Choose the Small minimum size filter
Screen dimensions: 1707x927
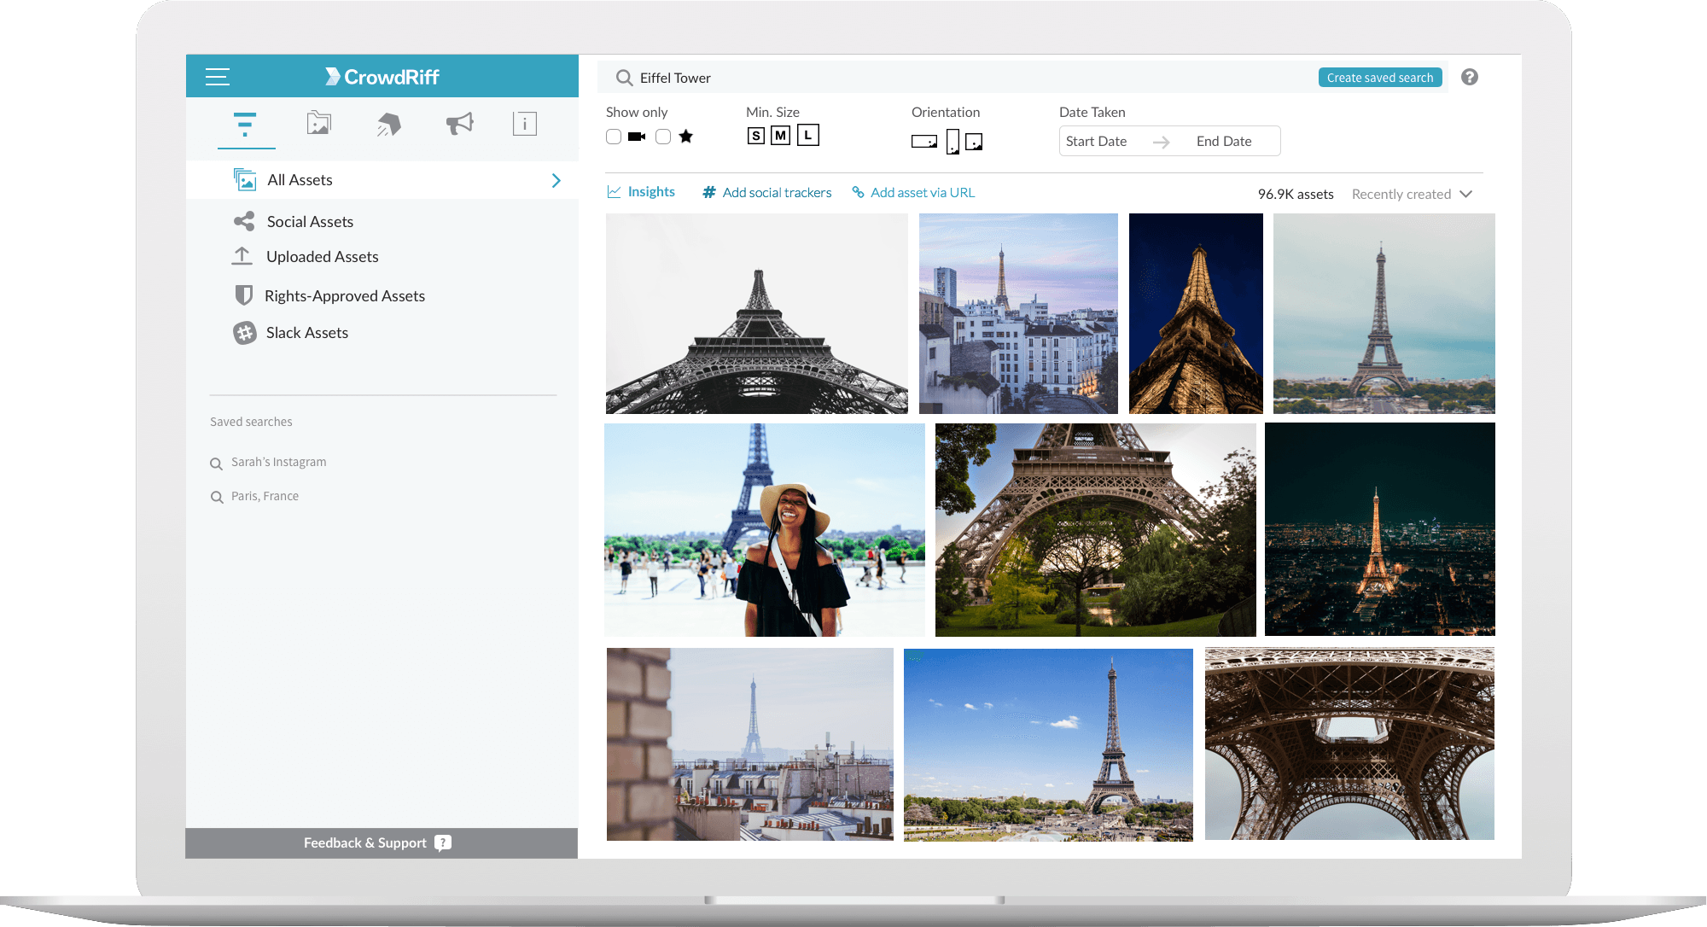[x=755, y=136]
